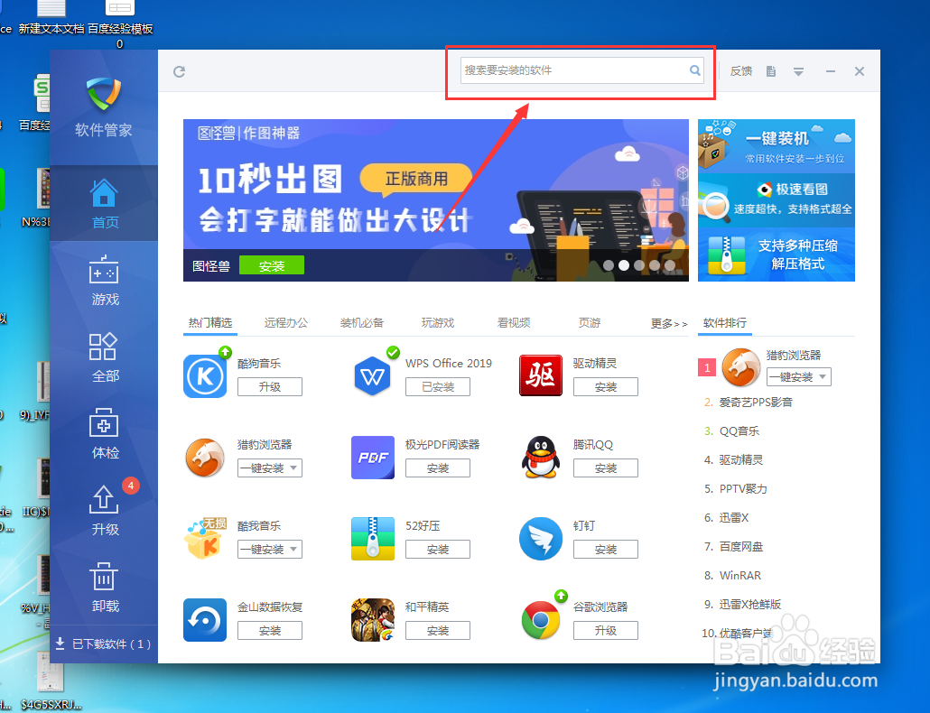
Task: Switch to the 页游 tab
Action: (590, 322)
